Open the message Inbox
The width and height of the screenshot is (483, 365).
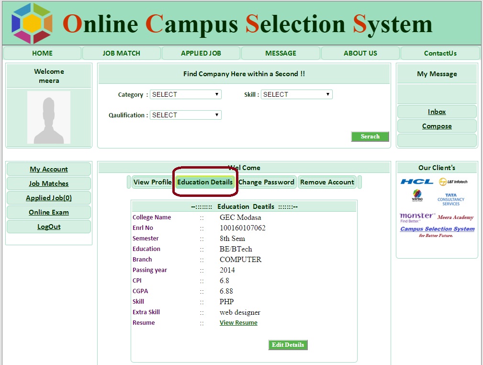[x=437, y=112]
